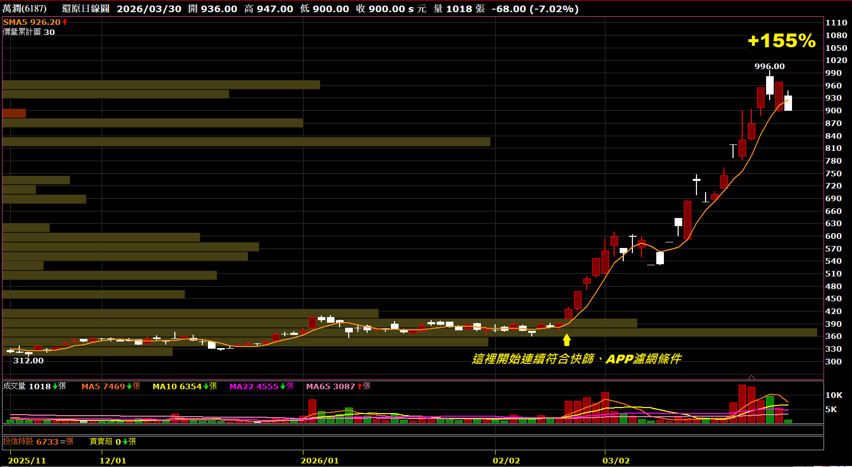Click the red up arrow beside SMA5
852x467 pixels.
click(x=65, y=22)
